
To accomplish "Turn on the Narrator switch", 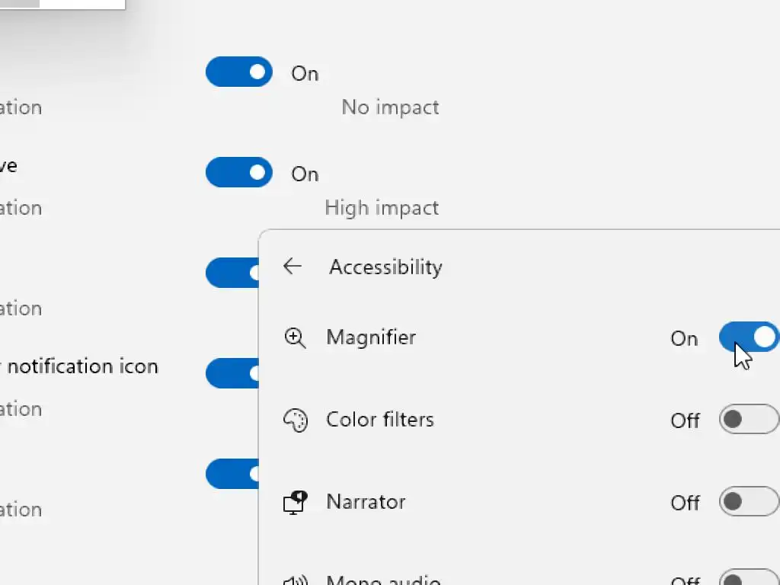I will point(749,502).
